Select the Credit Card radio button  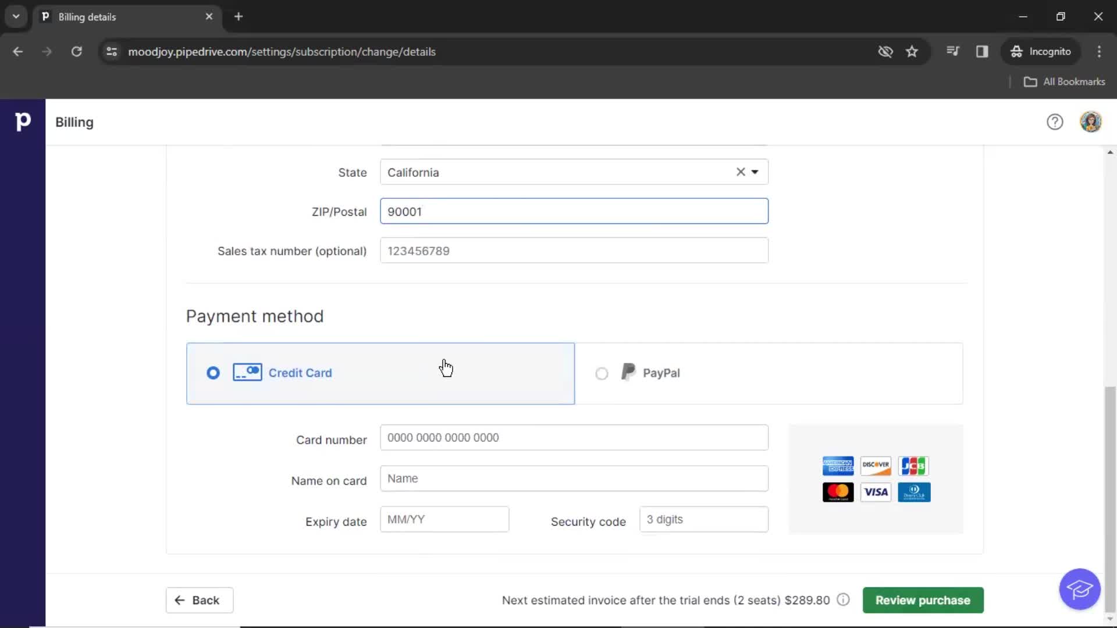[212, 373]
